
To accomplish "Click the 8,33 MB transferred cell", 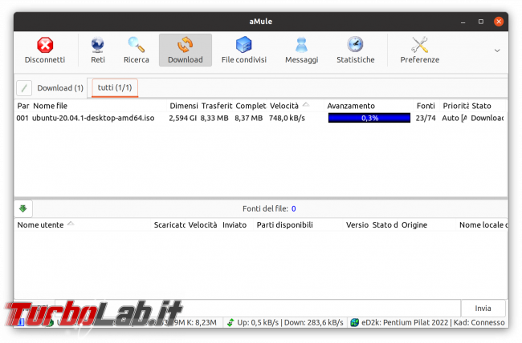I will pos(214,118).
